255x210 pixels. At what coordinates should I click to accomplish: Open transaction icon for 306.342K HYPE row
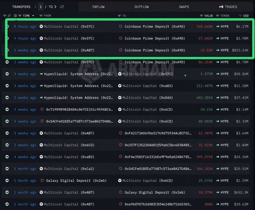[7, 169]
